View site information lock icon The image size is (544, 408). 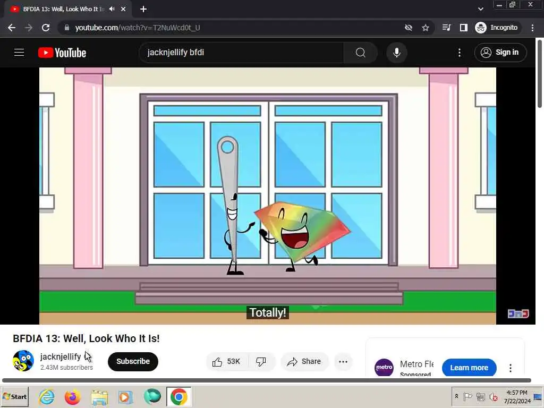coord(67,28)
